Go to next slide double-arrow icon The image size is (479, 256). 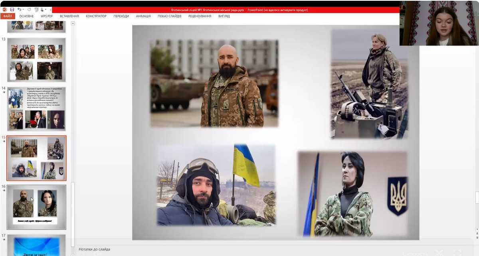pyautogui.click(x=477, y=238)
